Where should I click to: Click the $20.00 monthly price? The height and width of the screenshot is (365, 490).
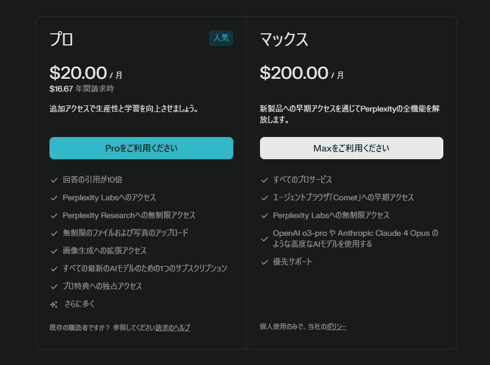(x=78, y=73)
